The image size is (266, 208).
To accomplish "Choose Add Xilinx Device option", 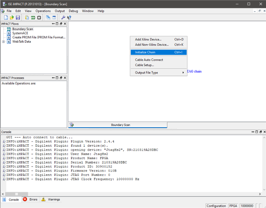I will (148, 39).
